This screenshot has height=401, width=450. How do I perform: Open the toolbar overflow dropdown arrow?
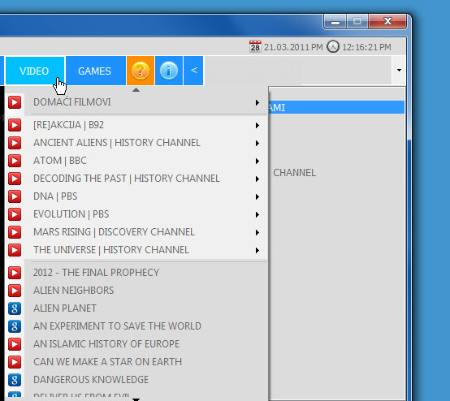(x=399, y=71)
